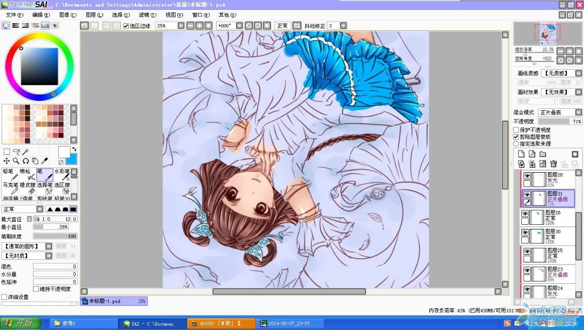This screenshot has height=330, width=584.
Task: Open the 通常的圆形 brush shape dropdown
Action: click(49, 246)
